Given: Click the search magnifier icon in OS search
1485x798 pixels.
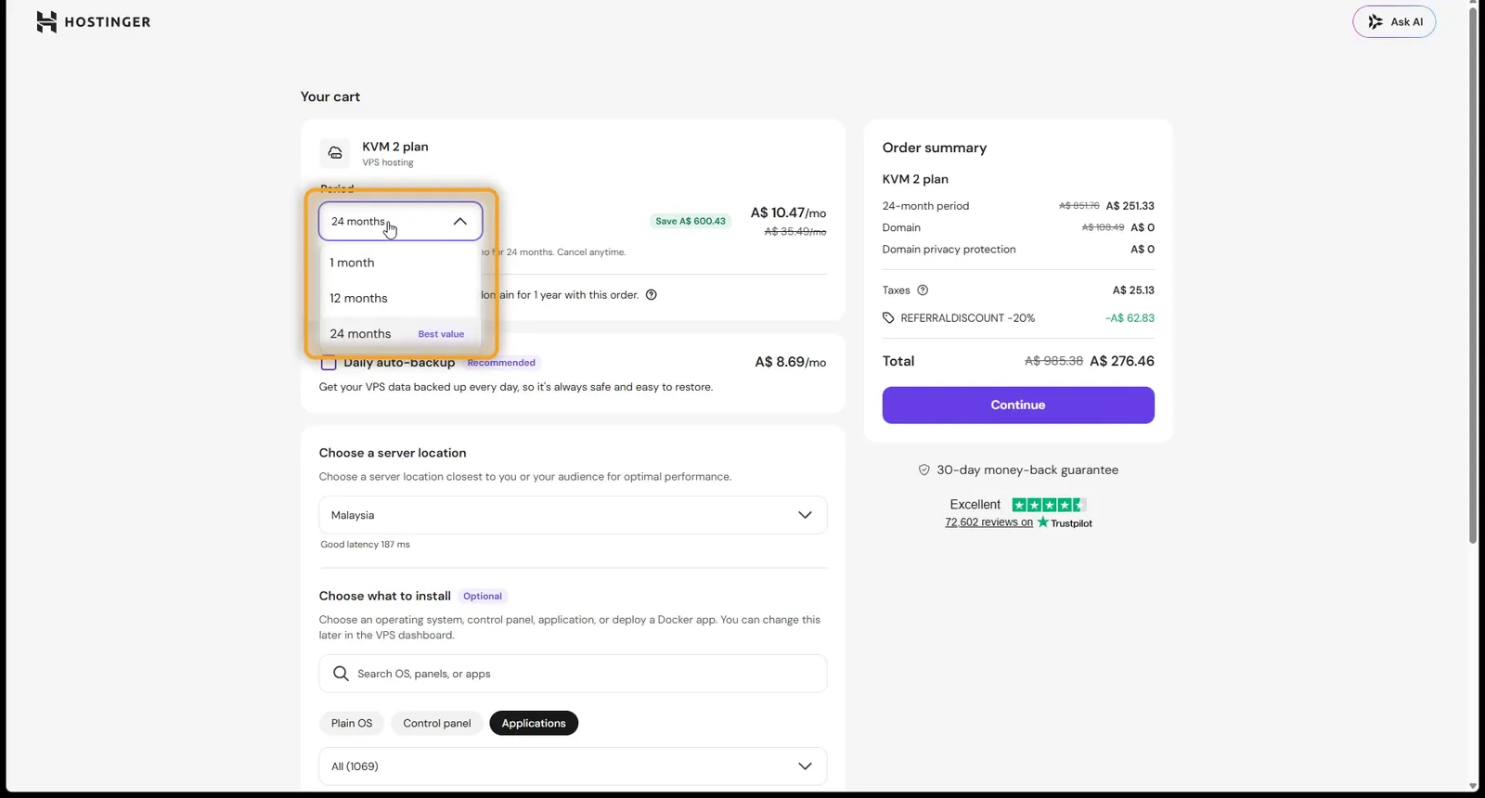Looking at the screenshot, I should (x=341, y=674).
